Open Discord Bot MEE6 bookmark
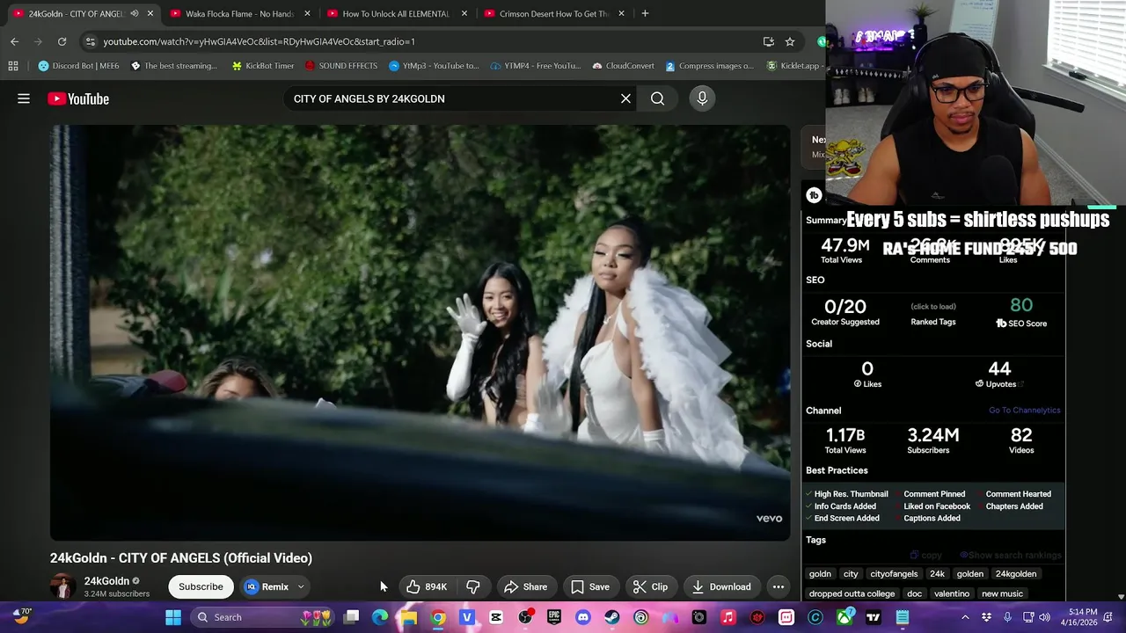This screenshot has height=633, width=1126. click(79, 66)
